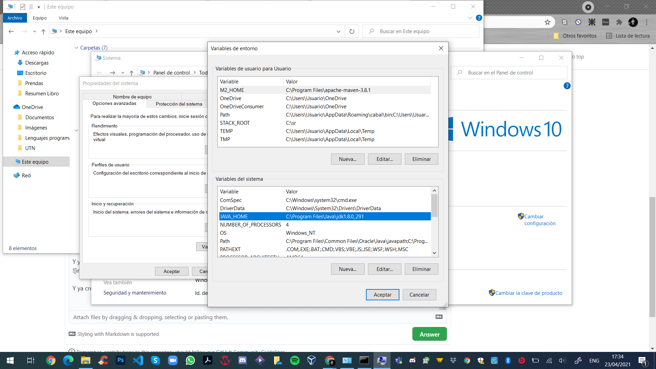Open Photoshop from the taskbar
Image resolution: width=656 pixels, height=369 pixels.
[x=121, y=360]
